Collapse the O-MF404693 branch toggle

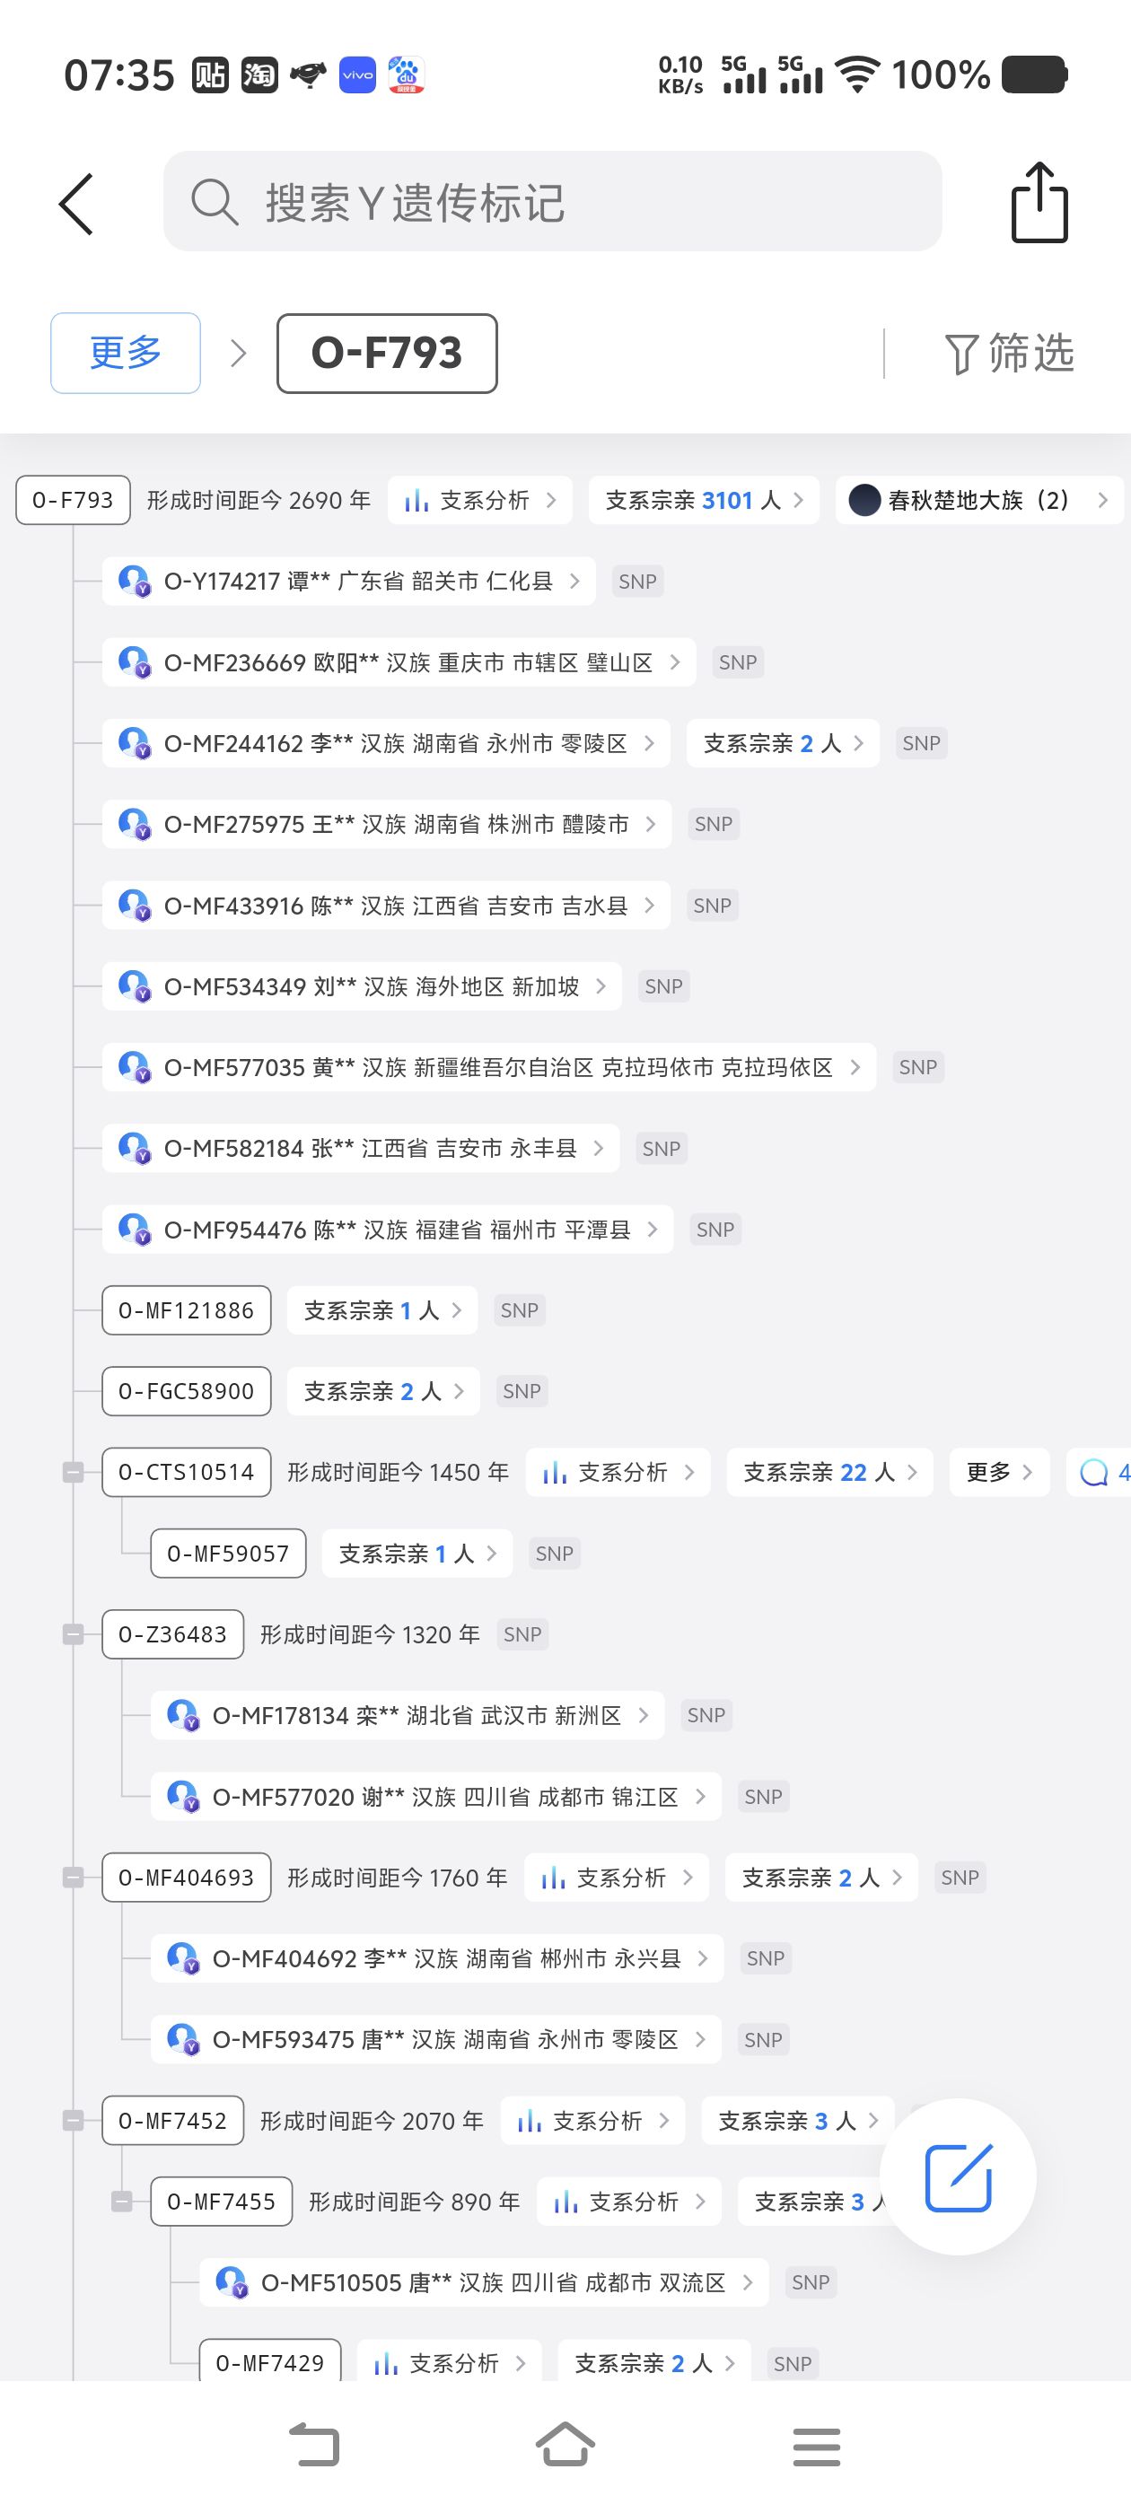74,1877
